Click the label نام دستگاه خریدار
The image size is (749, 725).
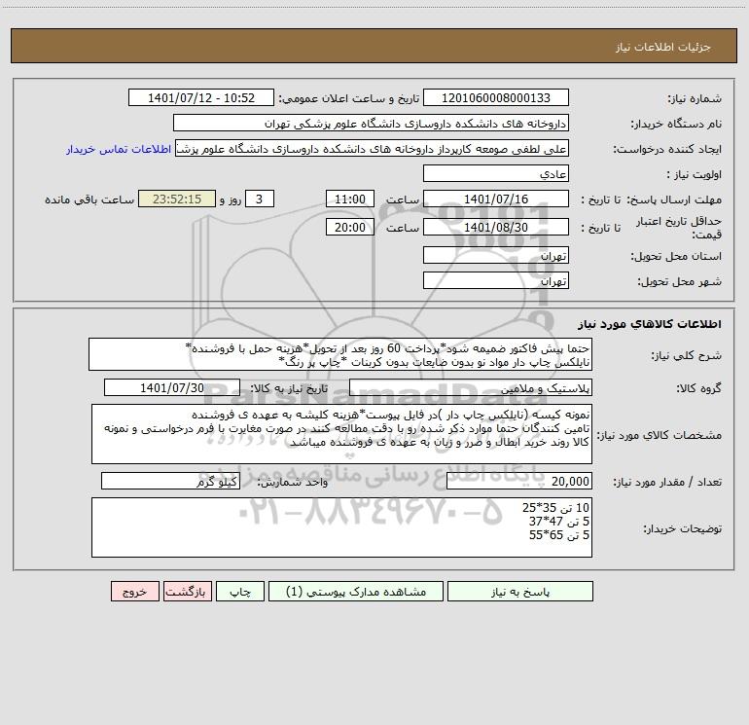[676, 124]
